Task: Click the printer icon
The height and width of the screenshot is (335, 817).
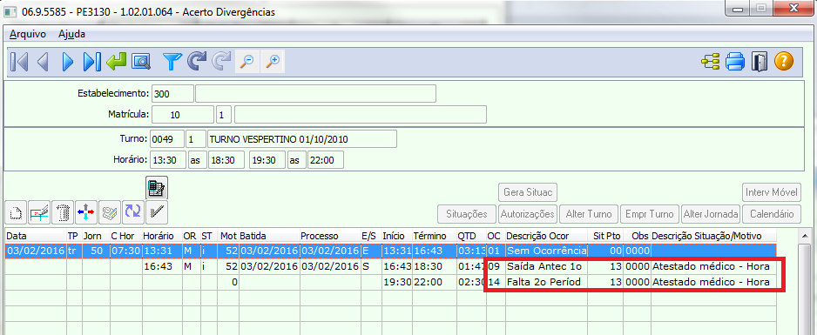Action: coord(737,62)
